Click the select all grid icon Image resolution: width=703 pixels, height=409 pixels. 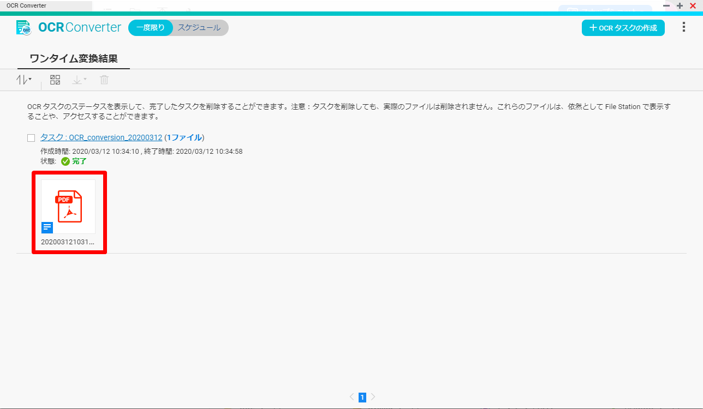point(55,80)
